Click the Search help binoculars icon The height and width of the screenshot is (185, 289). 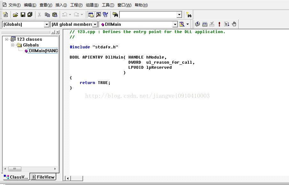coord(189,15)
